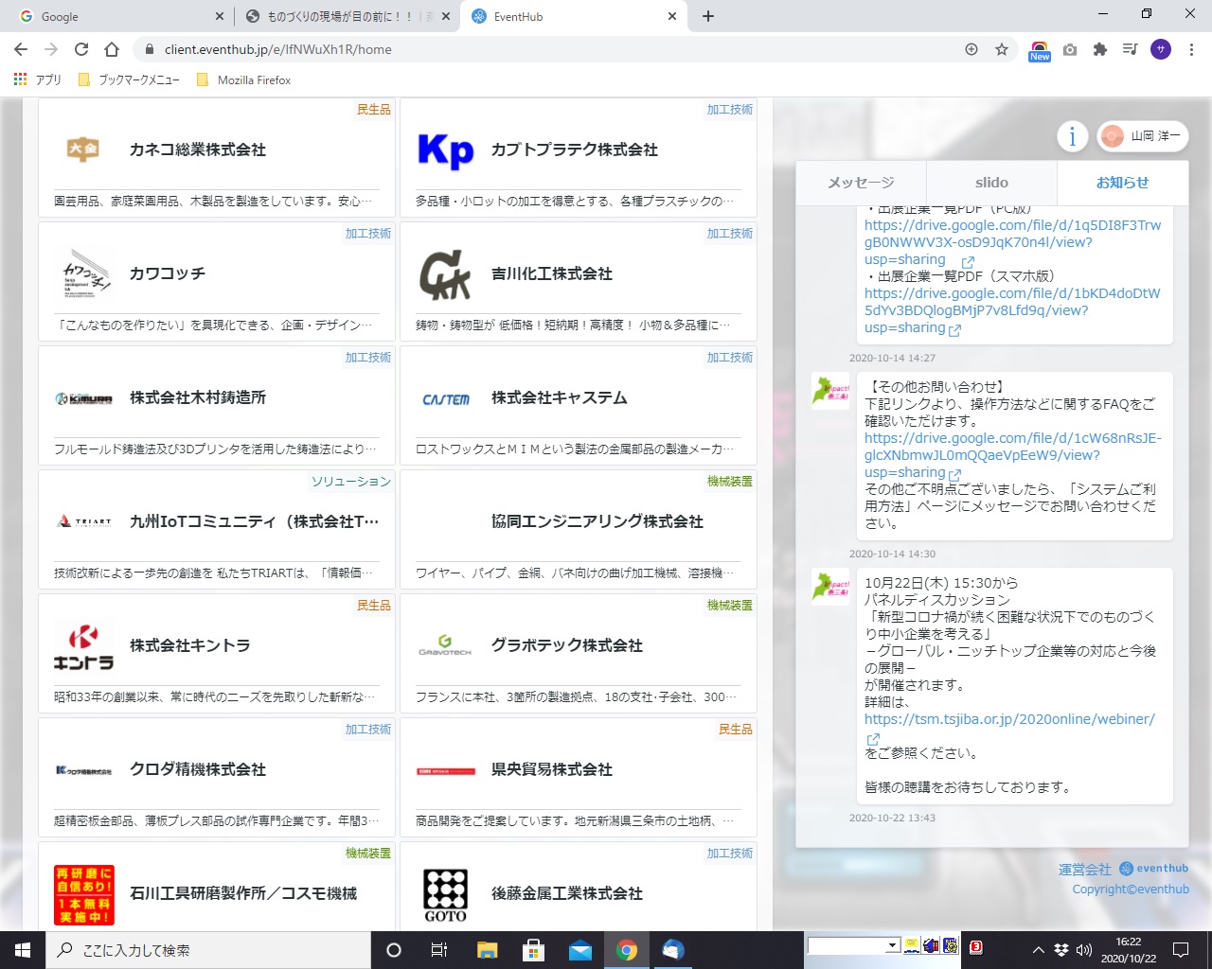Screen dimensions: 1212x969
Task: Open Cortana circle icon in taskbar
Action: pos(394,950)
